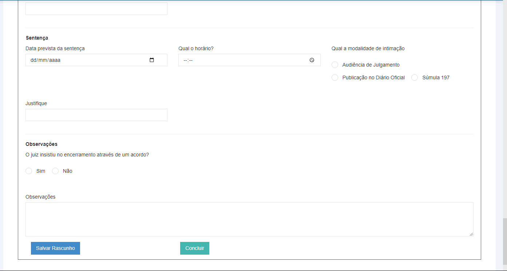Click the Observações textarea resize handle
507x271 pixels.
(471, 234)
